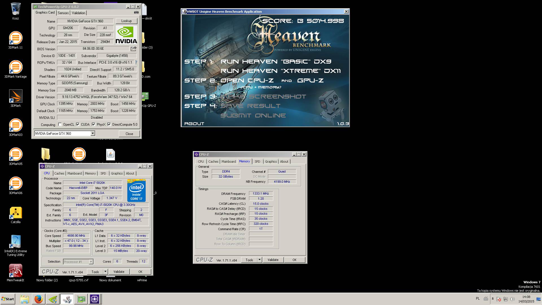Launch MemTweakIt desktop shortcut
Screen dimensions: 542x305
pyautogui.click(x=16, y=273)
